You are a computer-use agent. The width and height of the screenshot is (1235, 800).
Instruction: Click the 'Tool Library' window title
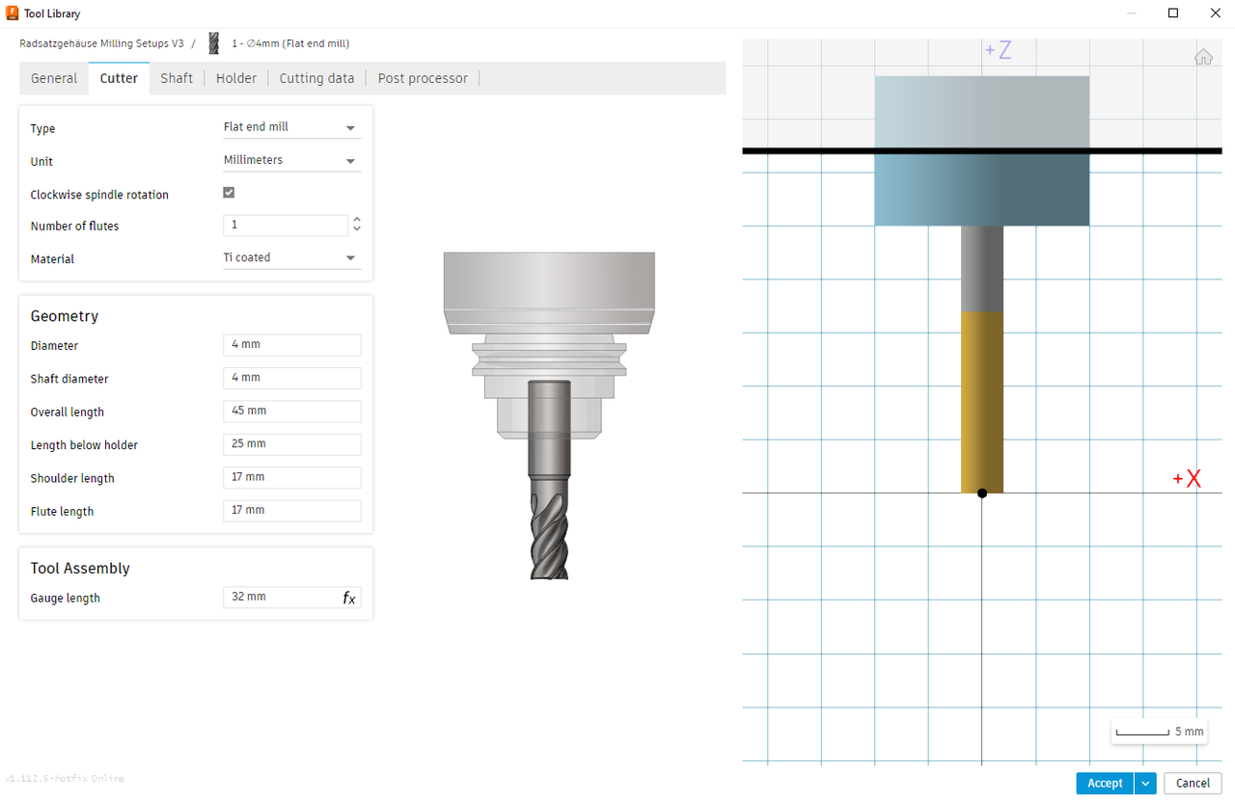(x=52, y=13)
